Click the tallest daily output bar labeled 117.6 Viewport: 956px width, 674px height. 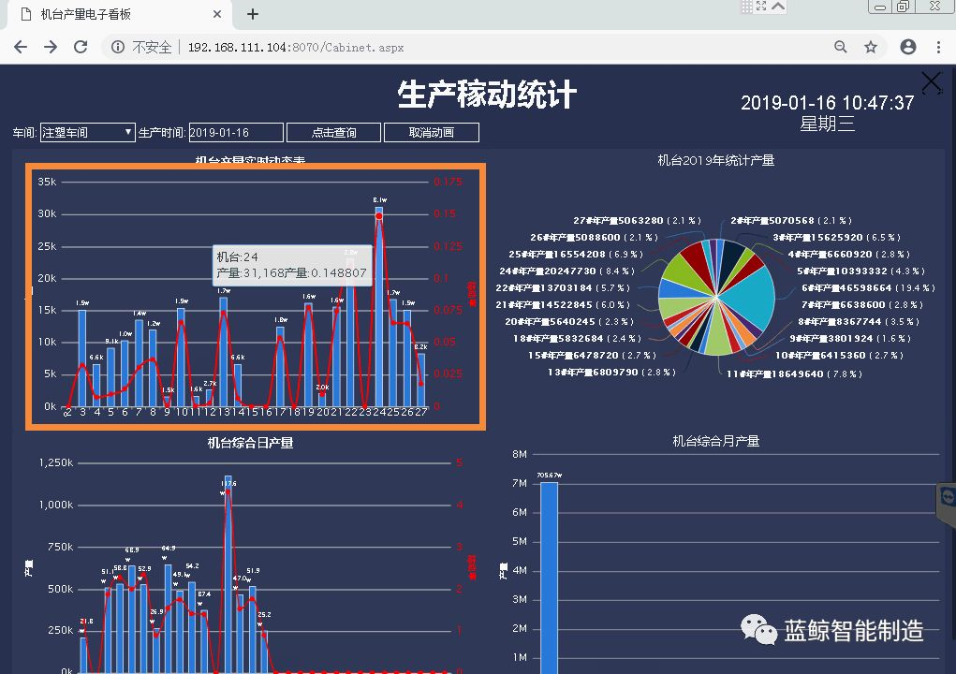pyautogui.click(x=228, y=575)
